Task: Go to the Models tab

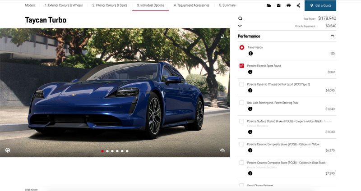Action: click(30, 5)
